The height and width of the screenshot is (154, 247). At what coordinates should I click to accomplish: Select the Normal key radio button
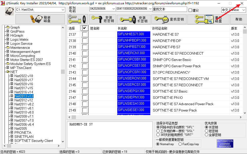coord(158,144)
